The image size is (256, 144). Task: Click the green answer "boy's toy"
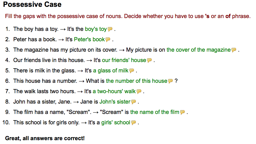96,29
